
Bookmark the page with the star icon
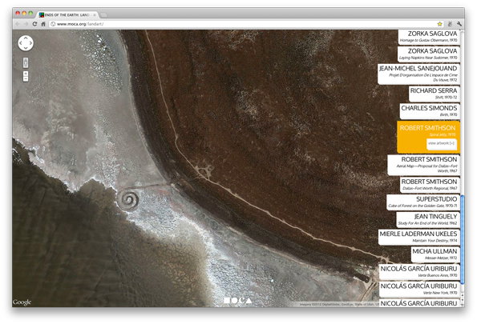(439, 24)
